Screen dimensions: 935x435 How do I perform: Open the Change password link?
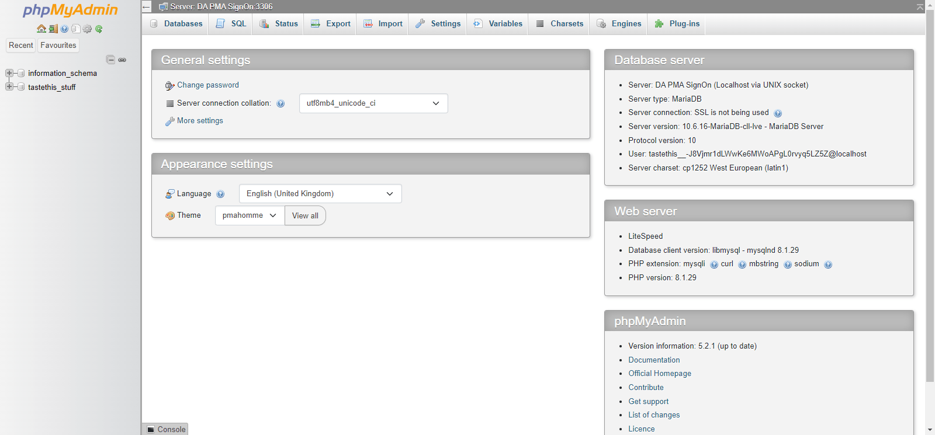pyautogui.click(x=208, y=85)
